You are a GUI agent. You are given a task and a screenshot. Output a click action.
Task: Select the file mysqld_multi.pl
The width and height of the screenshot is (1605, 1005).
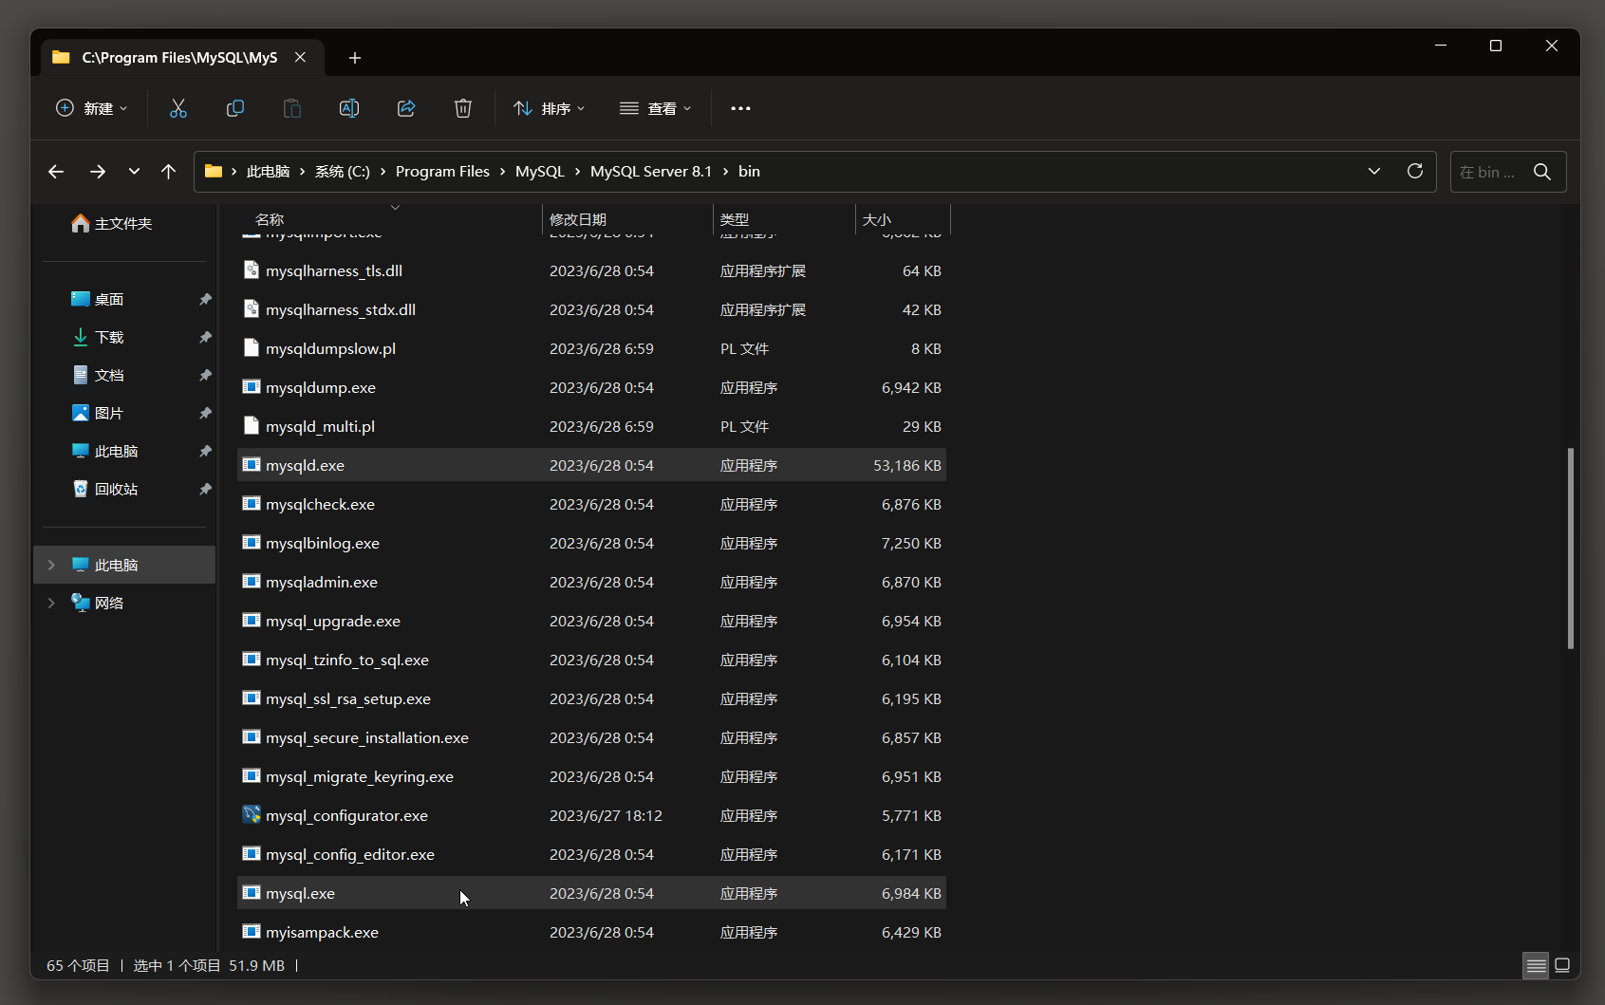tap(591, 426)
